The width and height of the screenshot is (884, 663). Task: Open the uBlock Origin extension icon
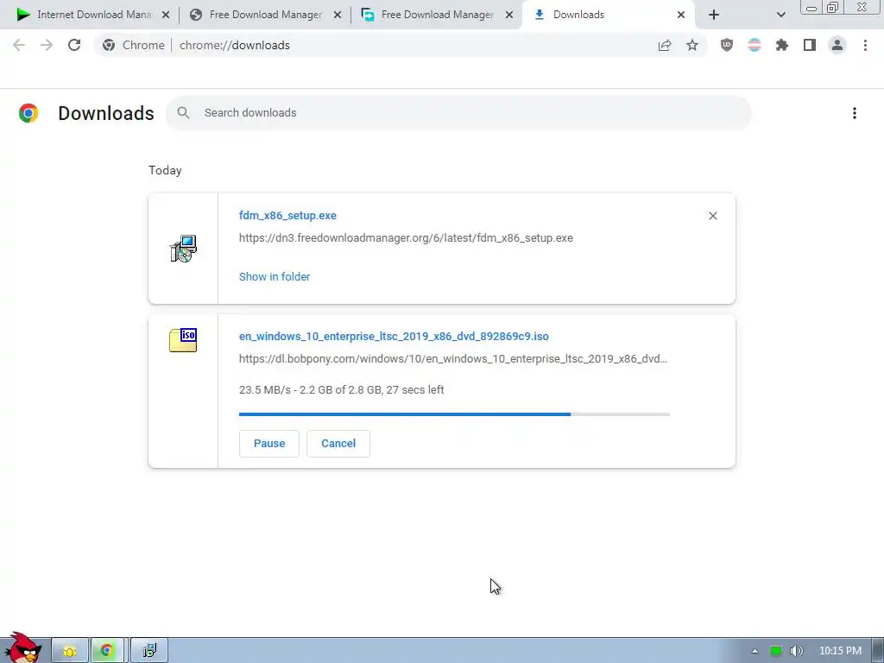(727, 45)
